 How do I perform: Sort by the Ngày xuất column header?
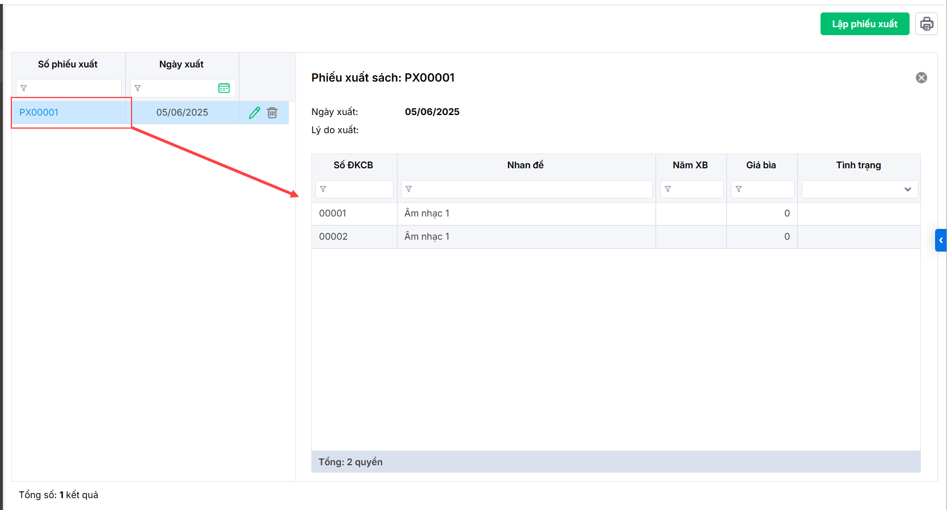[181, 64]
